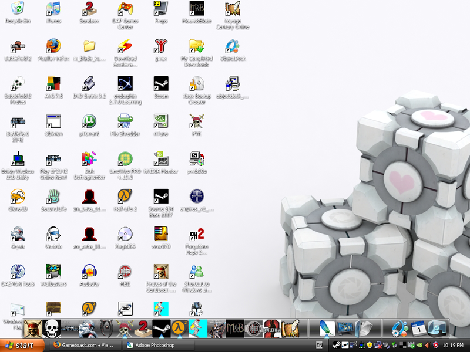
Task: Click the EN language indicator in taskbar
Action: tap(319, 345)
